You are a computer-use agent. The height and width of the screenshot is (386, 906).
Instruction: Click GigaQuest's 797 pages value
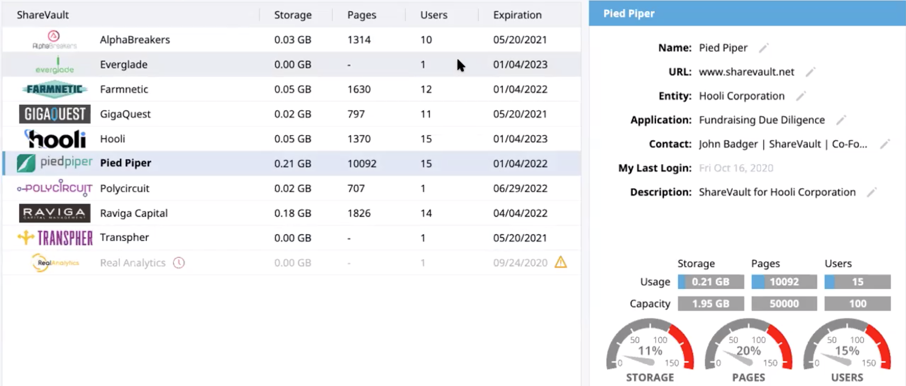(356, 114)
